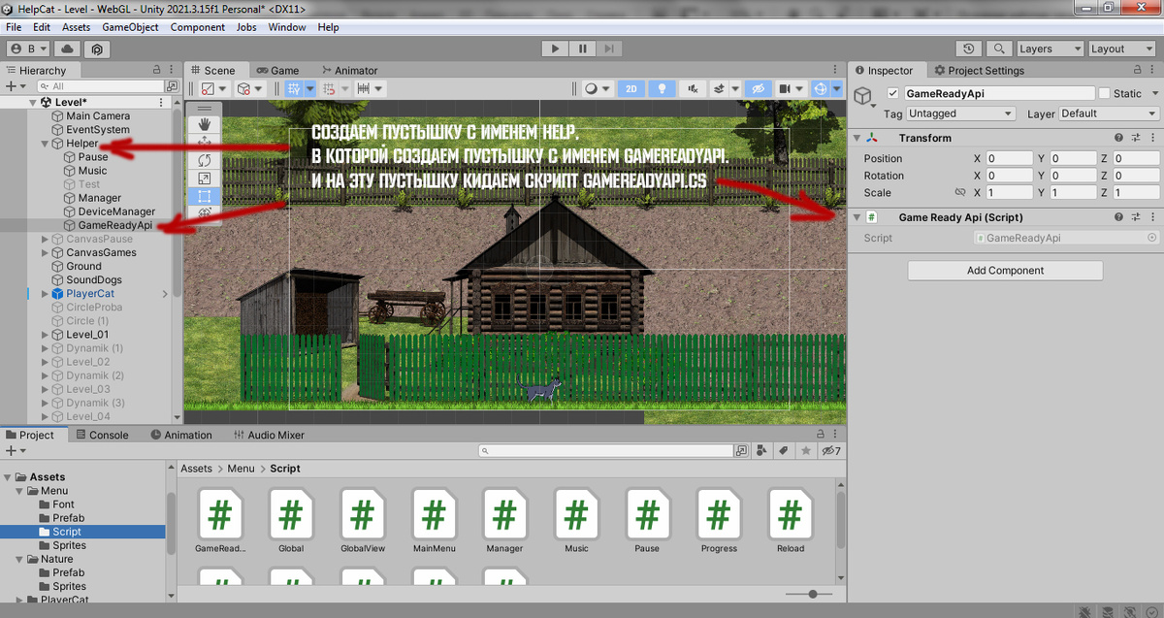This screenshot has width=1164, height=618.
Task: Toggle scale constrained proportions link icon
Action: [960, 193]
